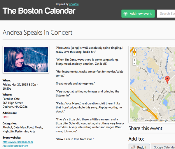Click the Reddit alien icon
This screenshot has height=149, width=175.
[133, 147]
